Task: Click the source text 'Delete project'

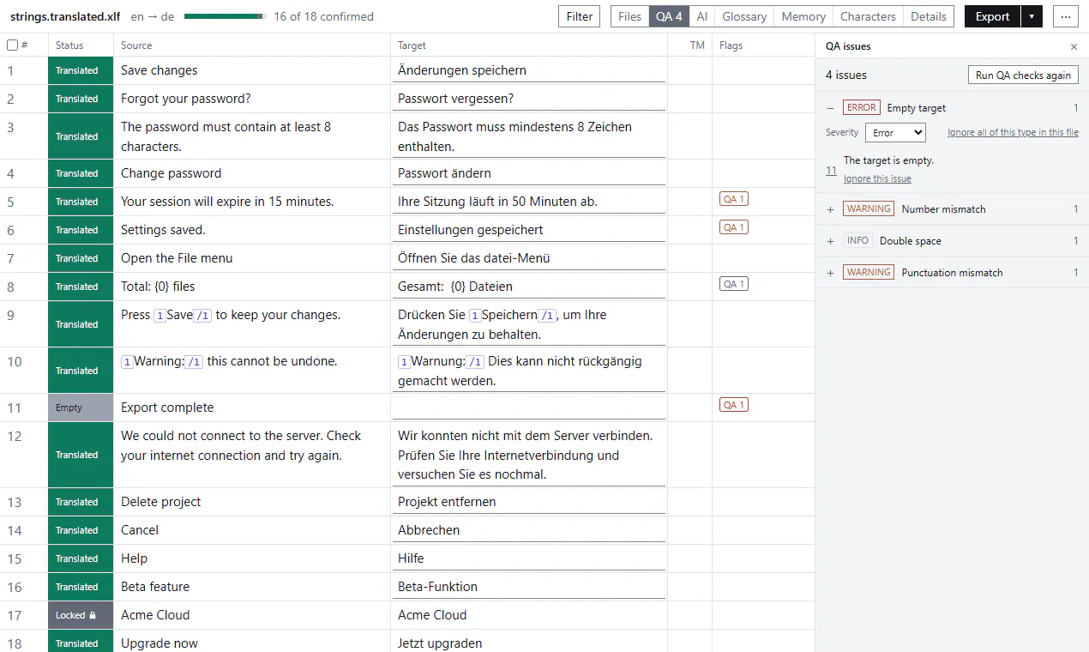Action: pos(161,502)
